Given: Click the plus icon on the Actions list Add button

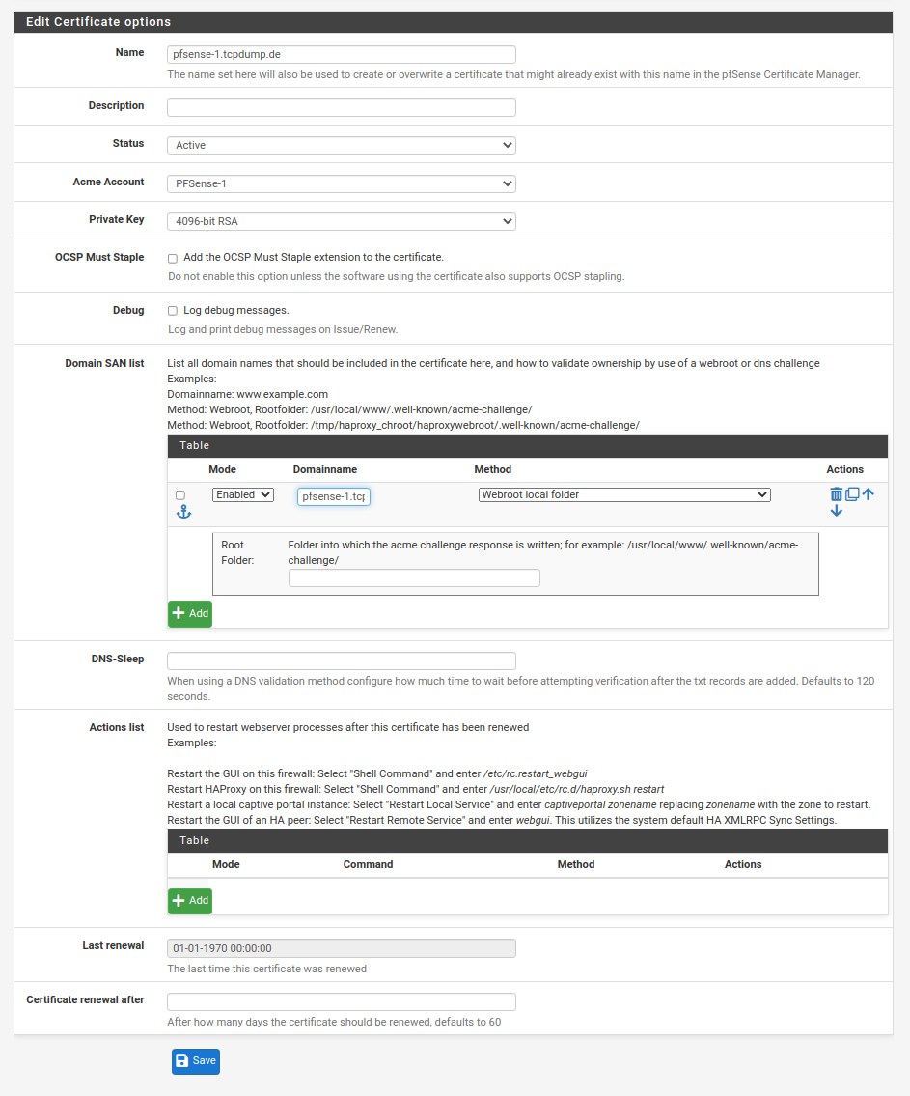Looking at the screenshot, I should pyautogui.click(x=179, y=900).
